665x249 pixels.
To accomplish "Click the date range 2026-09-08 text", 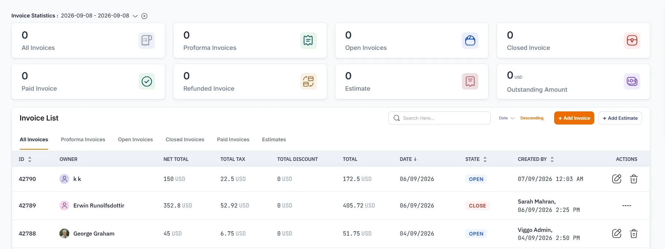I will [x=95, y=16].
